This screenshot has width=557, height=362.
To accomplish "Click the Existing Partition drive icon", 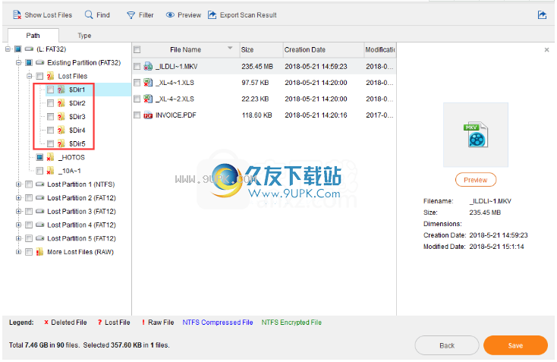I will 39,62.
